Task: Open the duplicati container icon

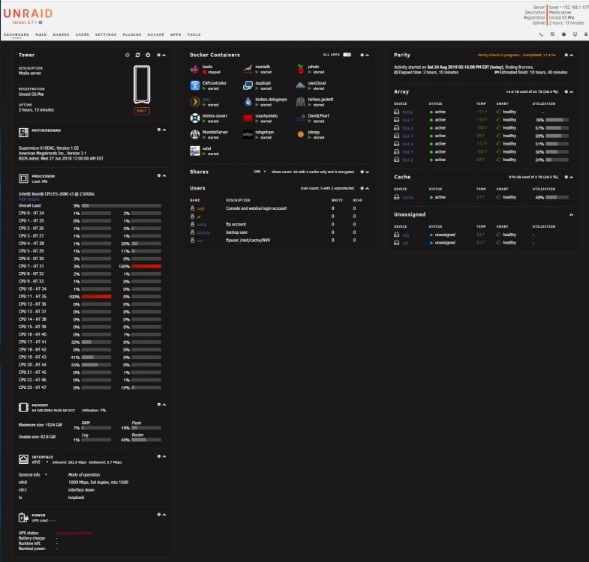Action: coord(248,85)
